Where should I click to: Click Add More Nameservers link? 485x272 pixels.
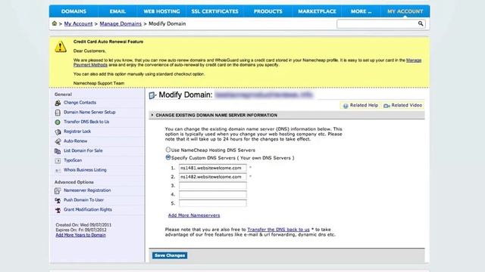(194, 215)
